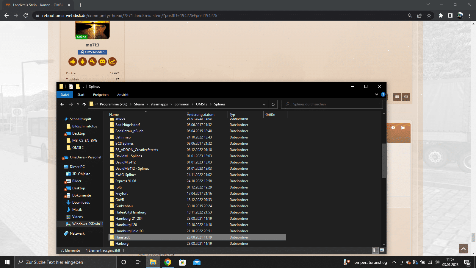Viewport: 476px width, 268px height.
Task: Click the Up one level arrow in Explorer
Action: [84, 104]
